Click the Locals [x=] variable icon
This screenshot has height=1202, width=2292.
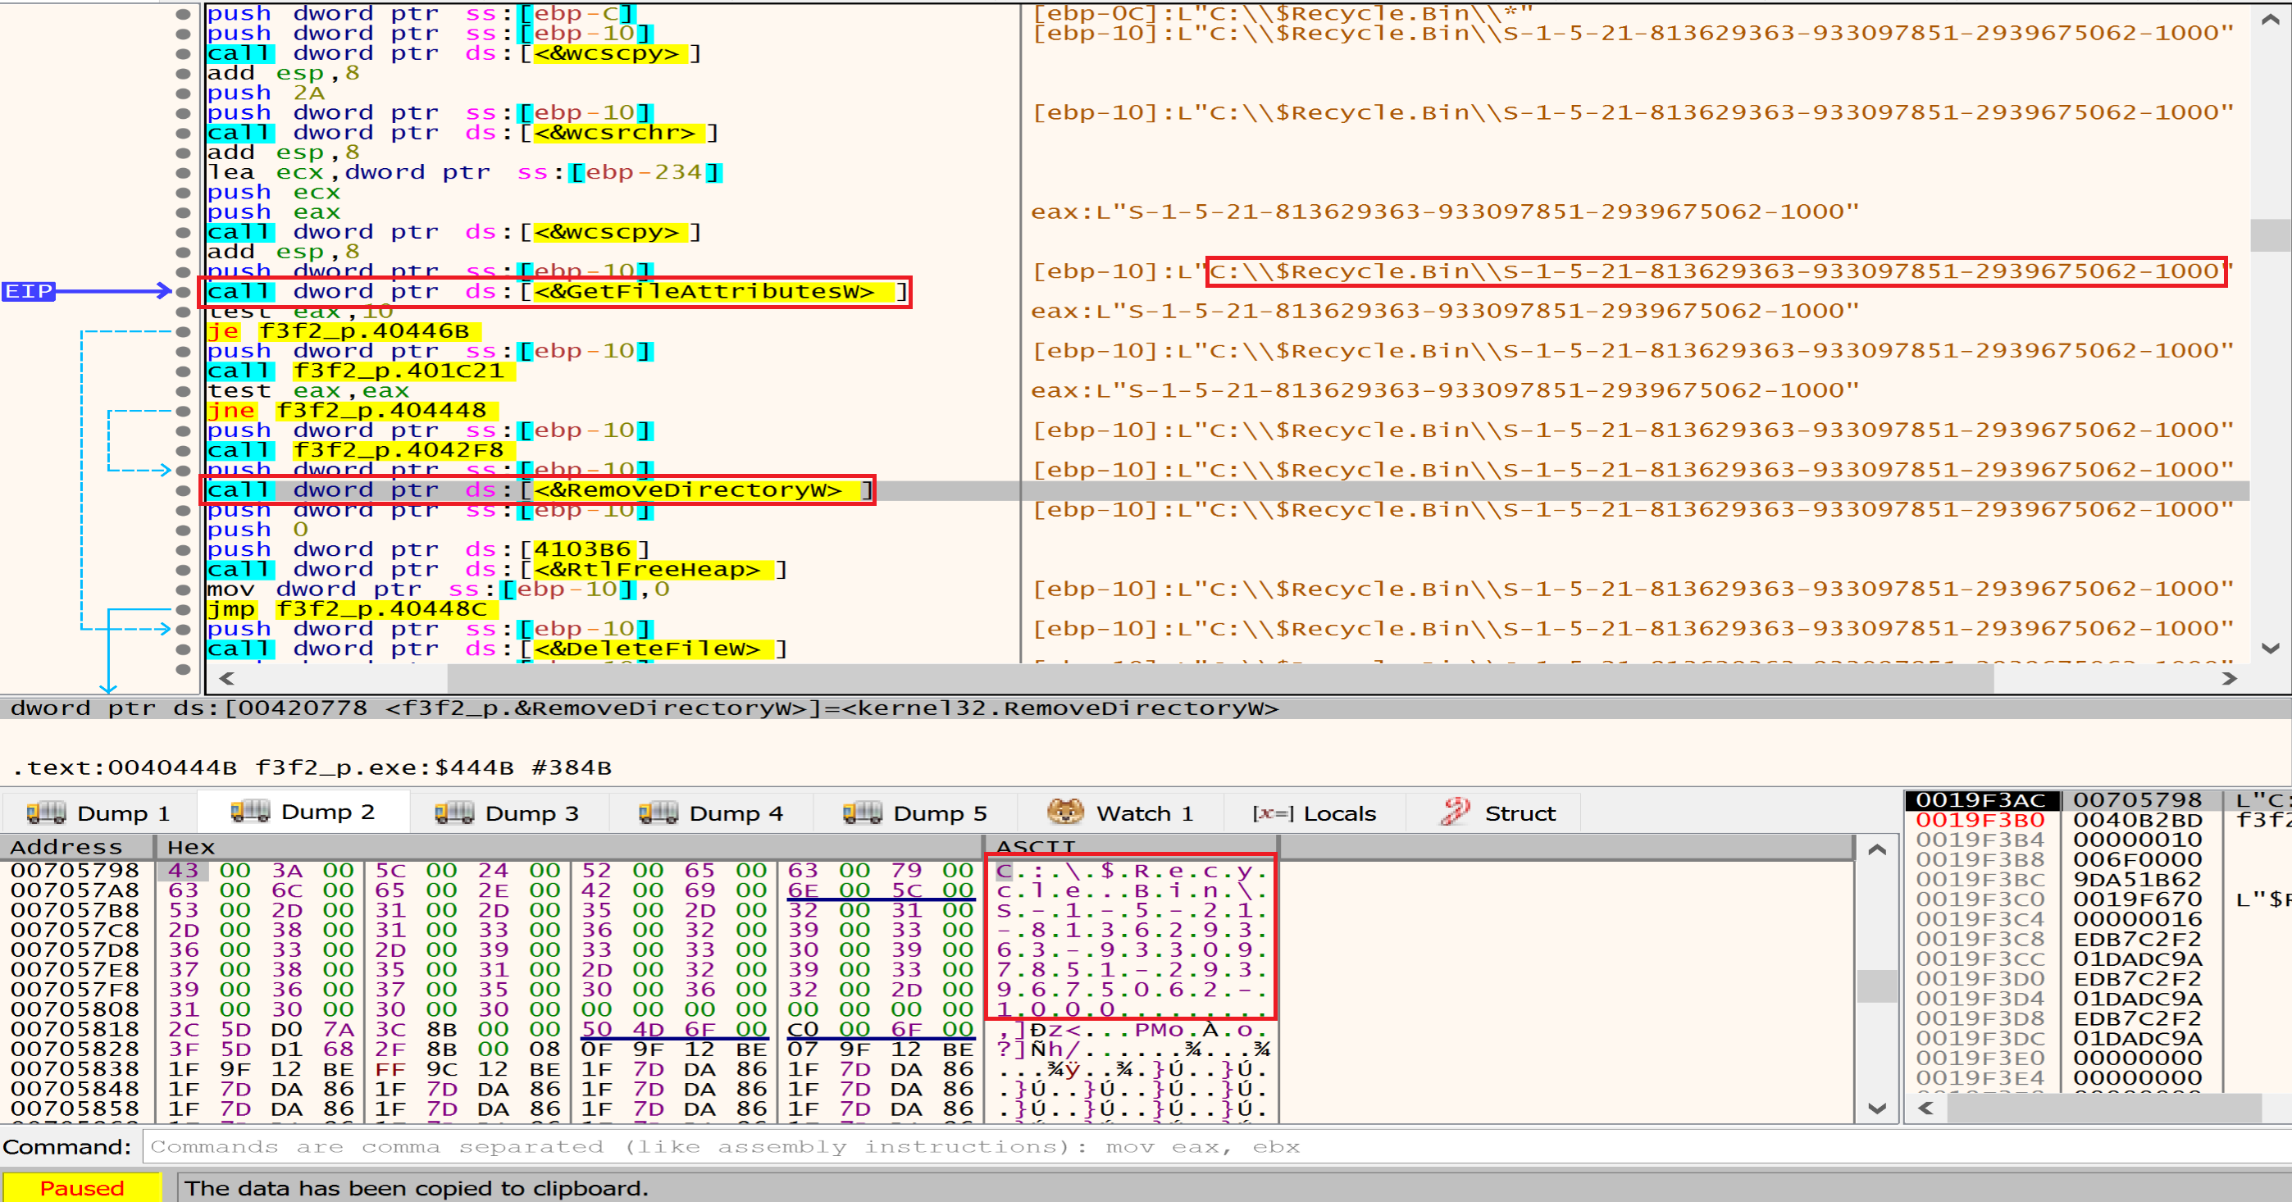tap(1273, 813)
